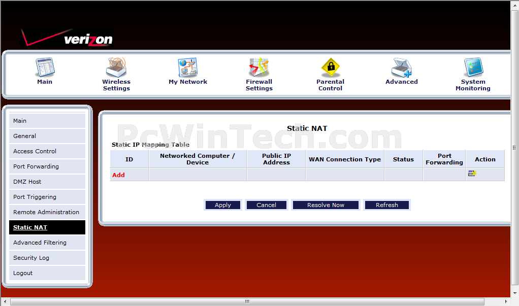Click the Static IP Mapping Table label
This screenshot has width=519, height=306.
151,145
